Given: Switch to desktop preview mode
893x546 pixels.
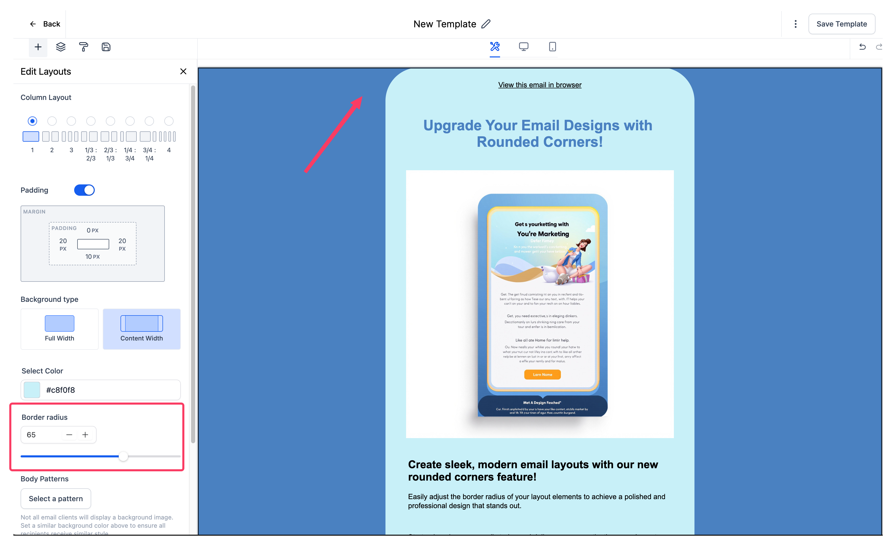Looking at the screenshot, I should point(523,47).
